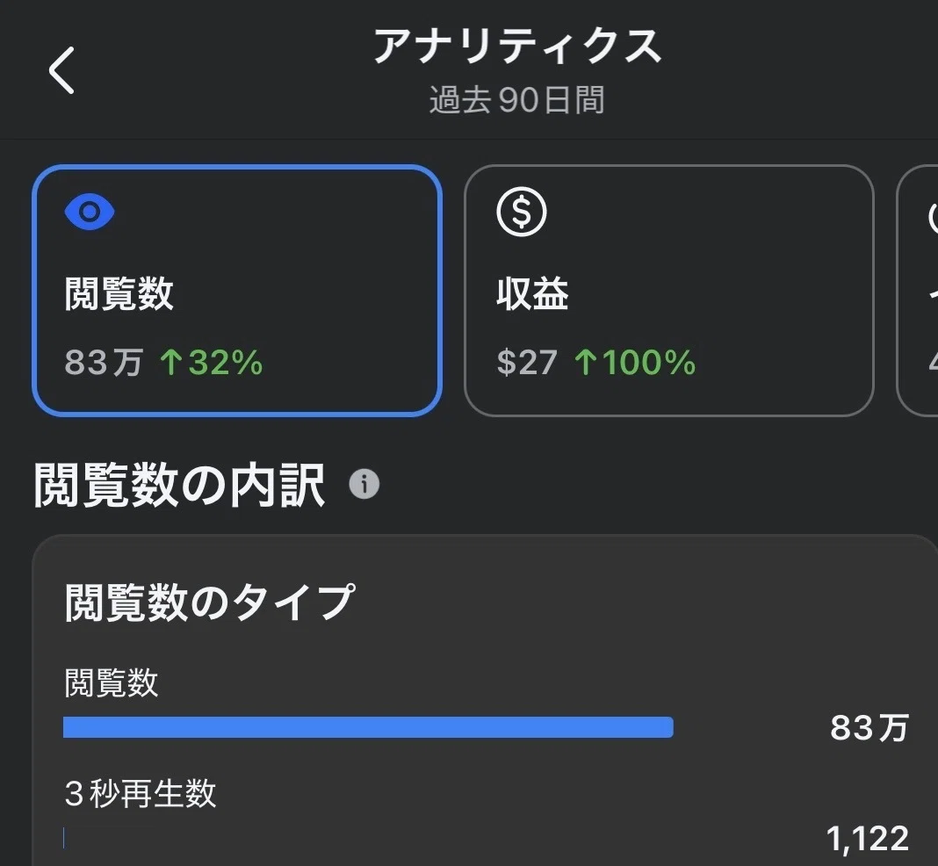The width and height of the screenshot is (938, 866).
Task: Click the green up arrow next to 32%
Action: (x=171, y=363)
